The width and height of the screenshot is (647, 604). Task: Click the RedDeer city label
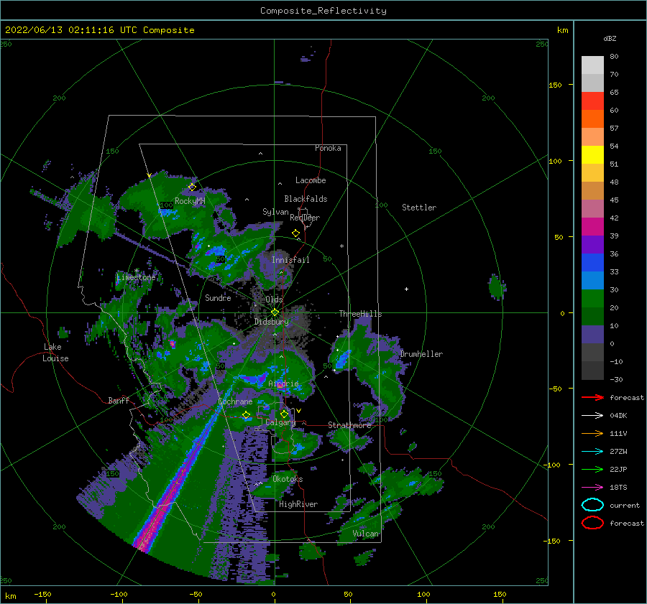click(305, 218)
